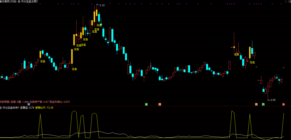Select the 月光宝盒排序P indicator name
The width and height of the screenshot is (291, 140).
point(11,107)
